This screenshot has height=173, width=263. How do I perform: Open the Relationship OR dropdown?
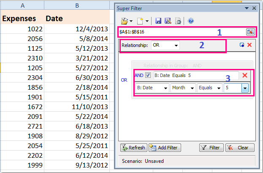pyautogui.click(x=165, y=45)
